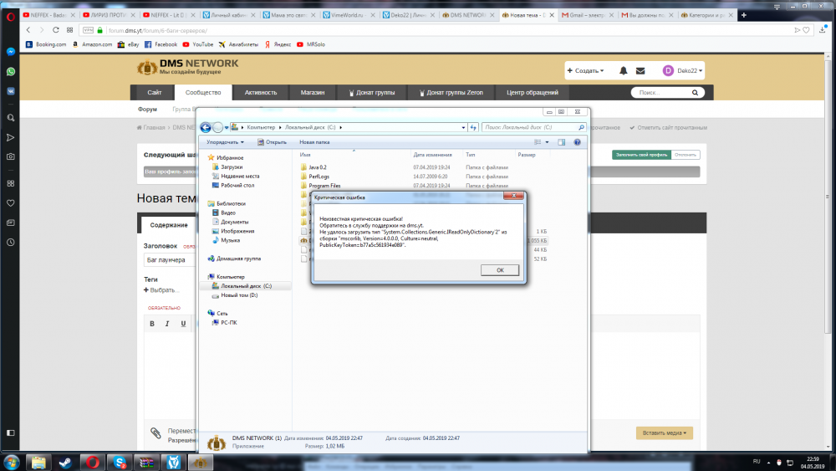This screenshot has width=836, height=471.
Task: Toggle underline formatting in the editor
Action: [x=182, y=324]
